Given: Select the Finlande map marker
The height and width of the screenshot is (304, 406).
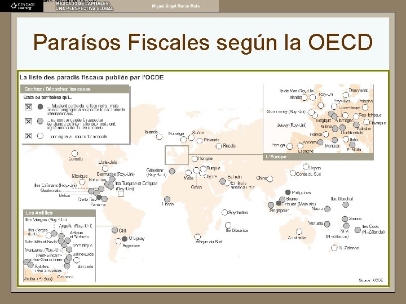Looking at the screenshot, I should point(200,141).
